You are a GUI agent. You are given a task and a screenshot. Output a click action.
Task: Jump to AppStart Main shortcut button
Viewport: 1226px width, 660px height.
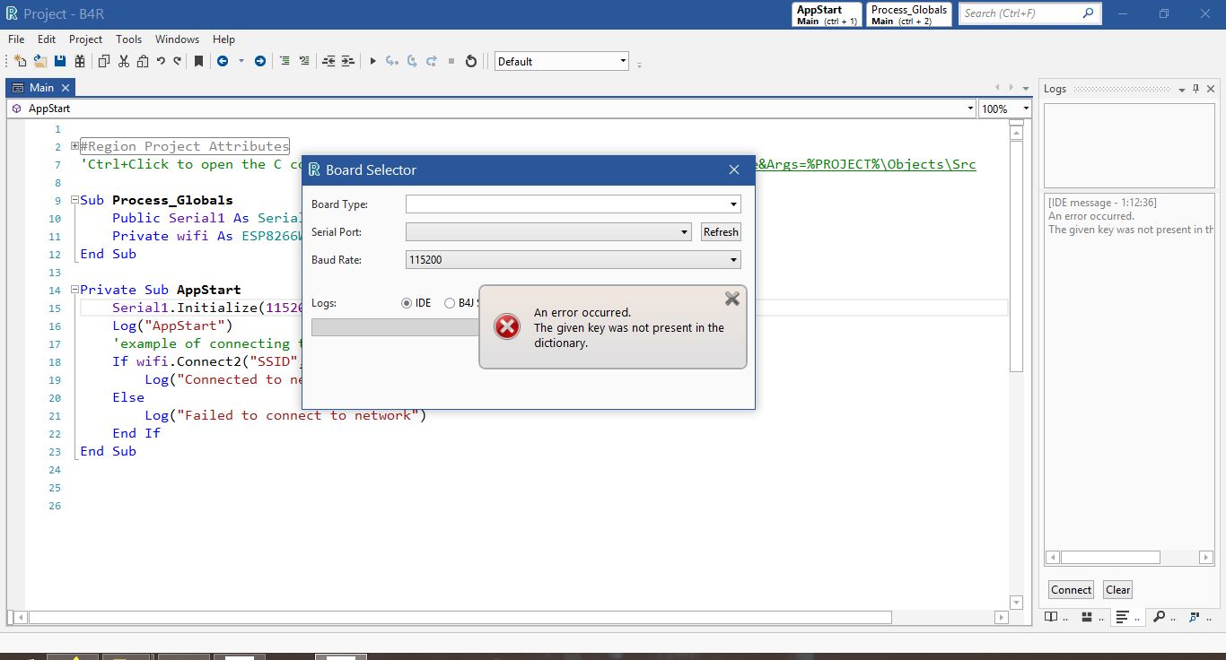point(827,14)
